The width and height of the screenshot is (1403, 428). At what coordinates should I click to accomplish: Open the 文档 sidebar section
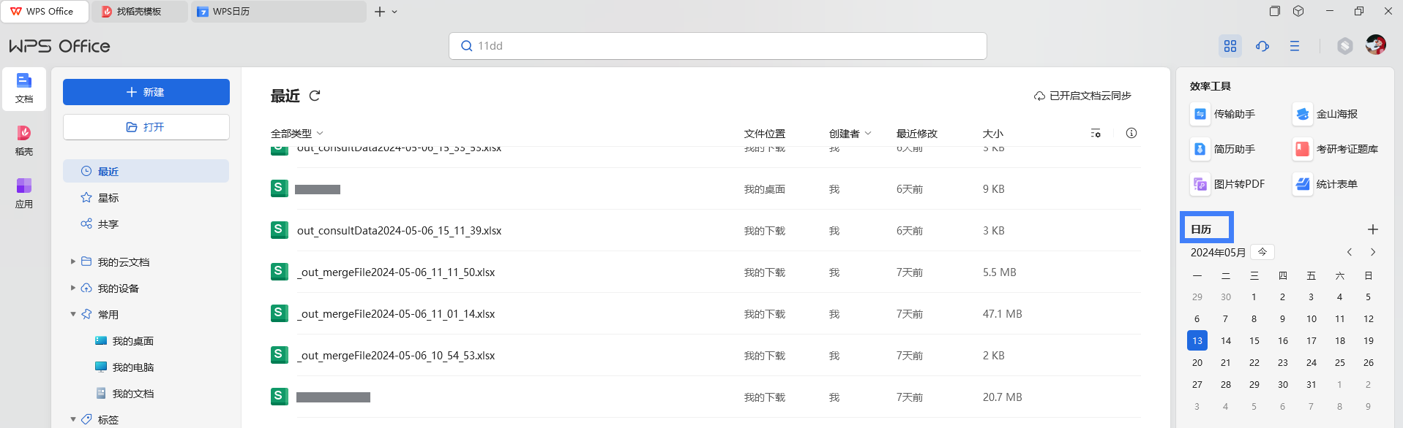pyautogui.click(x=24, y=89)
